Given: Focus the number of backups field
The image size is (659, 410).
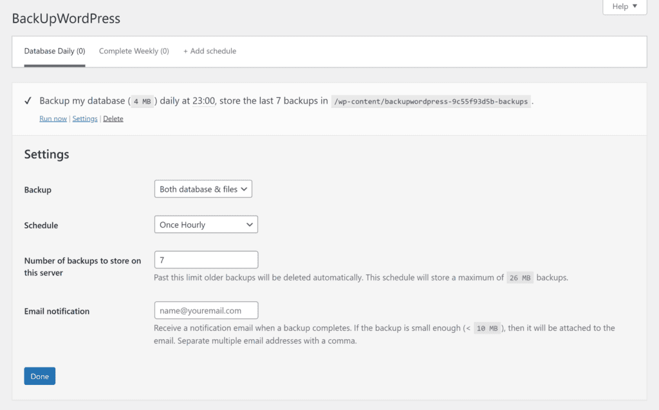Looking at the screenshot, I should [x=206, y=260].
